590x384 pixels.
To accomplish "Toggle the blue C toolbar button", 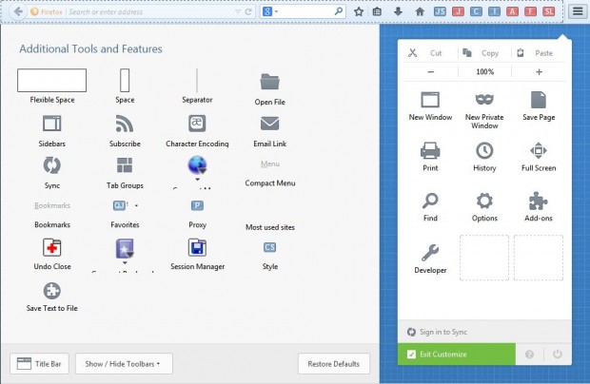I will [x=476, y=11].
